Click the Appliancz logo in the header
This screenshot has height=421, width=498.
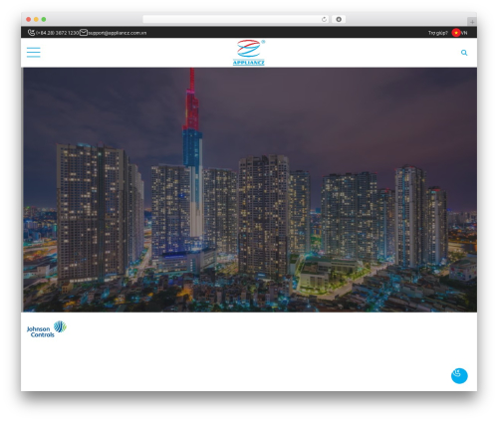click(249, 53)
